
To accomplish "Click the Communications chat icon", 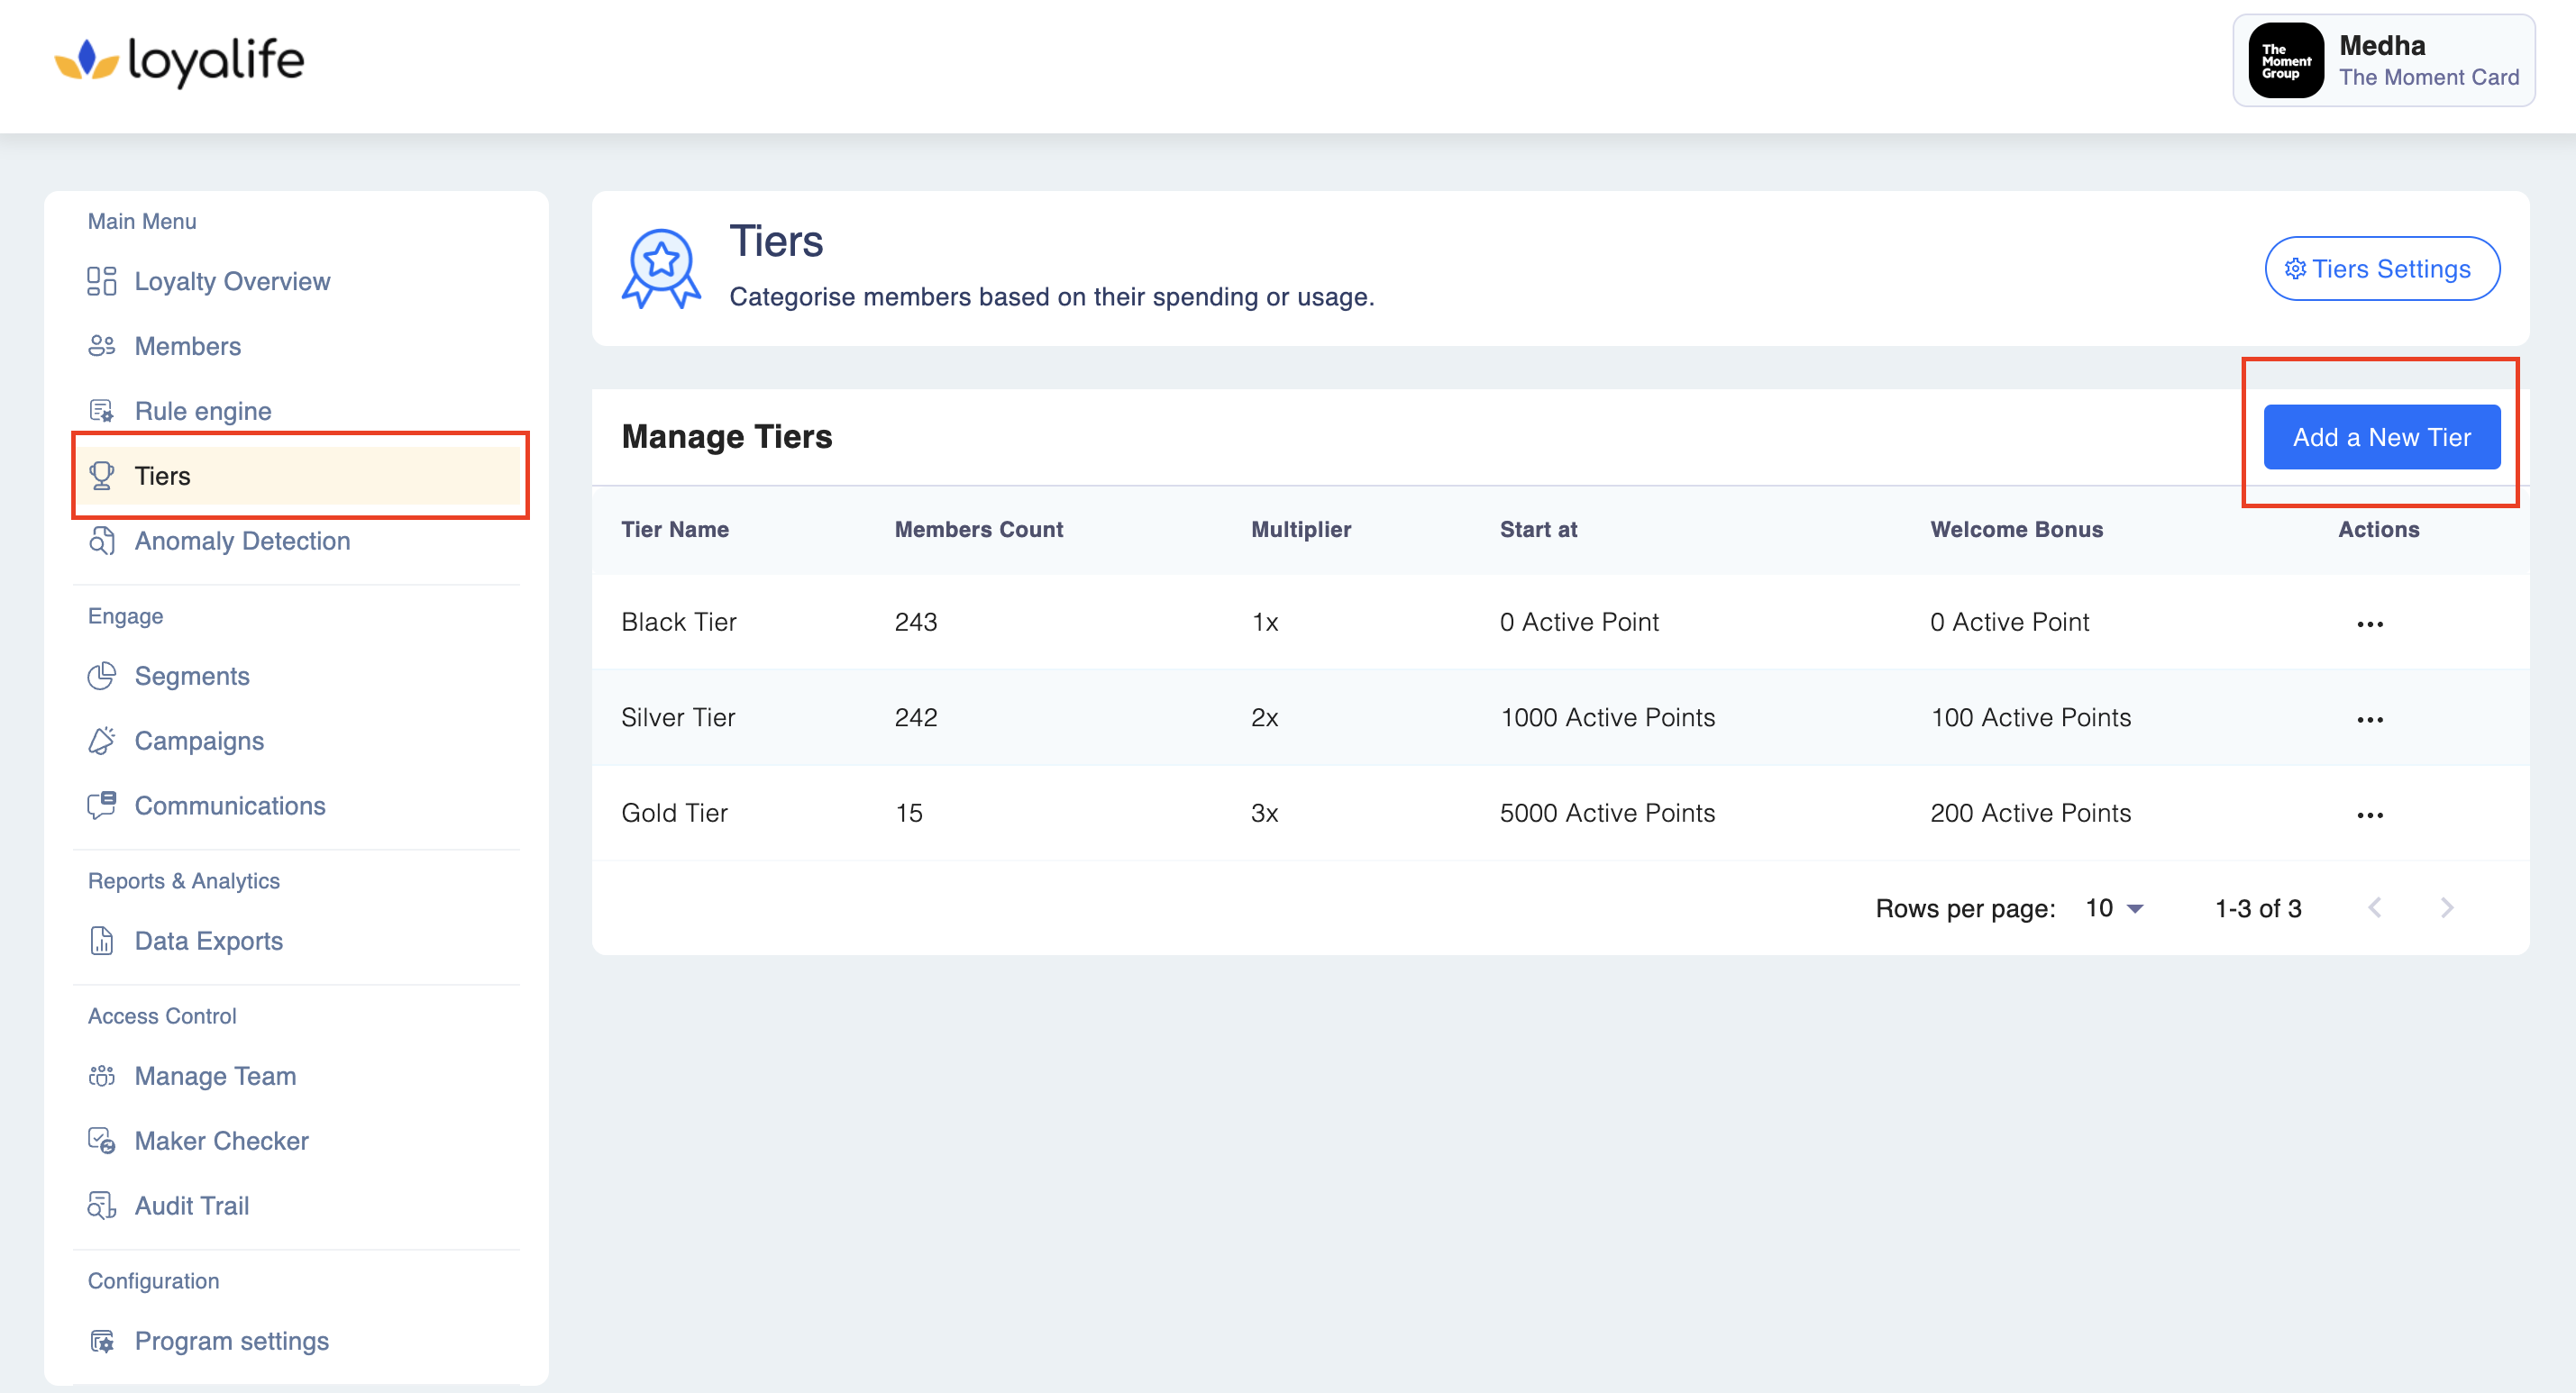I will (x=101, y=806).
